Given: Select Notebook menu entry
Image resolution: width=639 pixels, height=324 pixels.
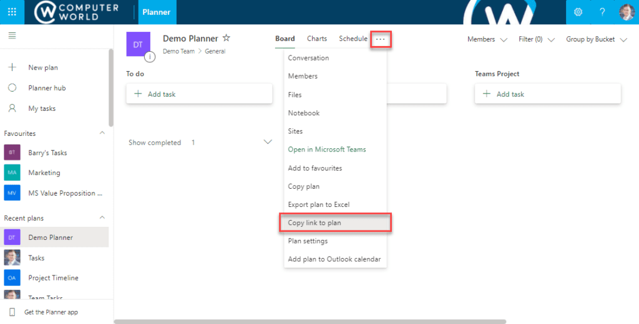Looking at the screenshot, I should tap(335, 113).
